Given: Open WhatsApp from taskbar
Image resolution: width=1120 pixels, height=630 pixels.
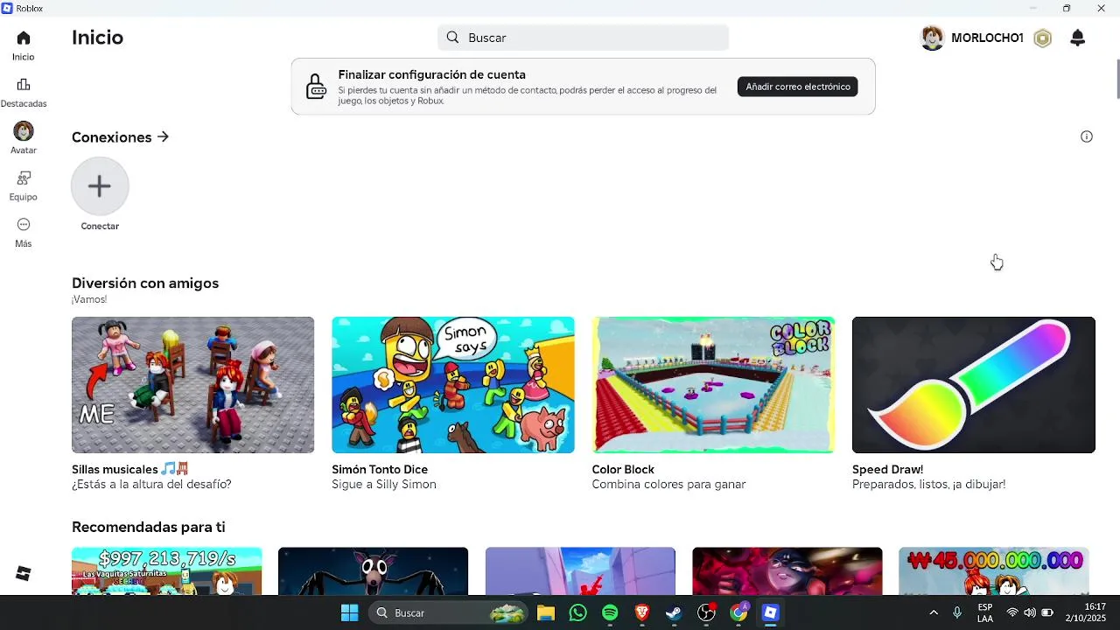Looking at the screenshot, I should pyautogui.click(x=577, y=612).
